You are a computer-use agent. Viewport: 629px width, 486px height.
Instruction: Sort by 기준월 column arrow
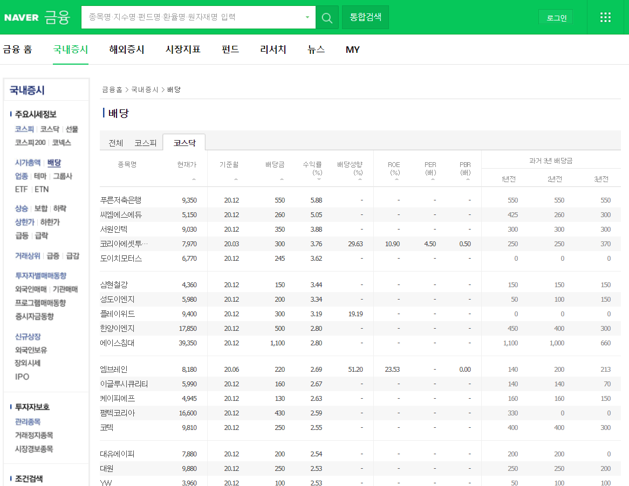coord(236,179)
